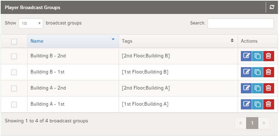Screen dimensions: 279x136
Task: Click the [1st Floor,Building B] tags cell
Action: click(178, 72)
